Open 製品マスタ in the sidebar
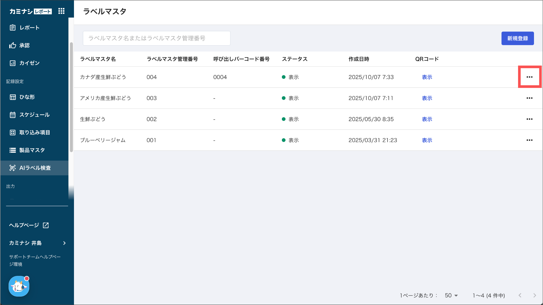543x305 pixels. (32, 150)
